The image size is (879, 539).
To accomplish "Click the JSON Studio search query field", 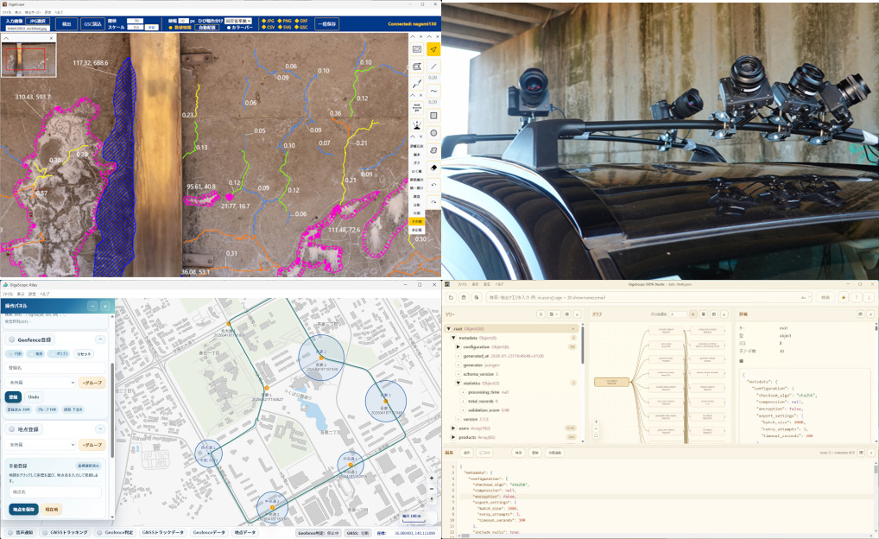I will [648, 297].
